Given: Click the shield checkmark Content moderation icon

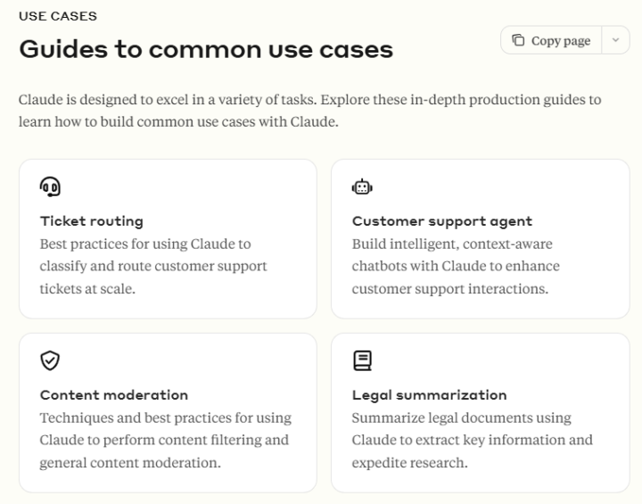Looking at the screenshot, I should pos(50,360).
